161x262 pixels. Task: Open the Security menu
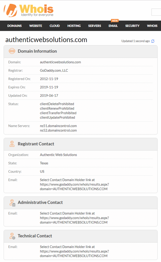coord(132,26)
